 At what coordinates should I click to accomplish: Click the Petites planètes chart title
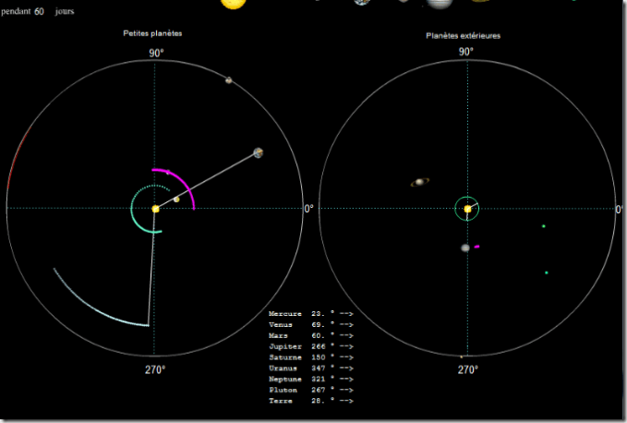point(153,33)
